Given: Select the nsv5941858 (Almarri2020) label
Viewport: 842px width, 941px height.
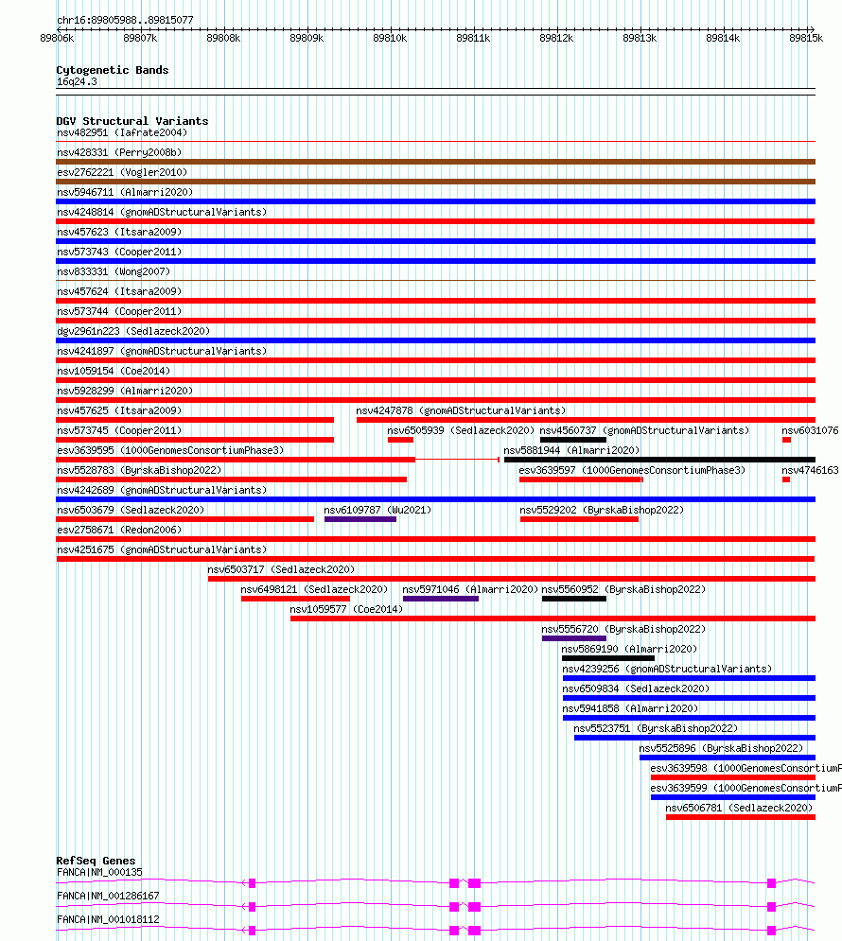Looking at the screenshot, I should pos(630,707).
